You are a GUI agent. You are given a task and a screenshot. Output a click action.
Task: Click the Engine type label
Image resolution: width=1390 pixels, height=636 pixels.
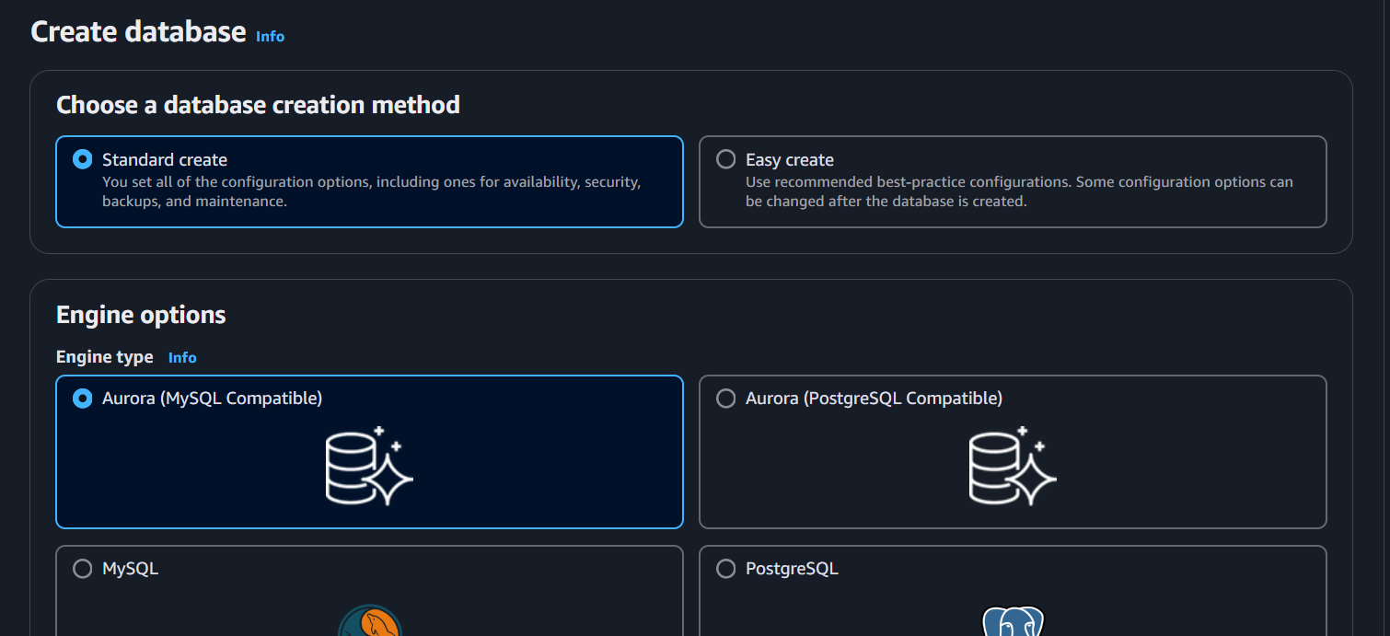point(105,357)
